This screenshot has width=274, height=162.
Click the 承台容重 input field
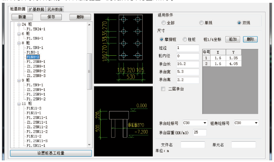pos(199,133)
